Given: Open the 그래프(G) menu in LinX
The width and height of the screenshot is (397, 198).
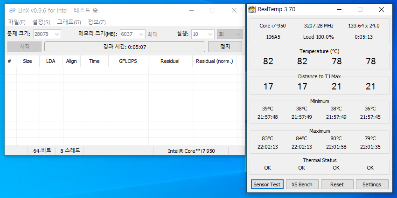Looking at the screenshot, I should (69, 22).
